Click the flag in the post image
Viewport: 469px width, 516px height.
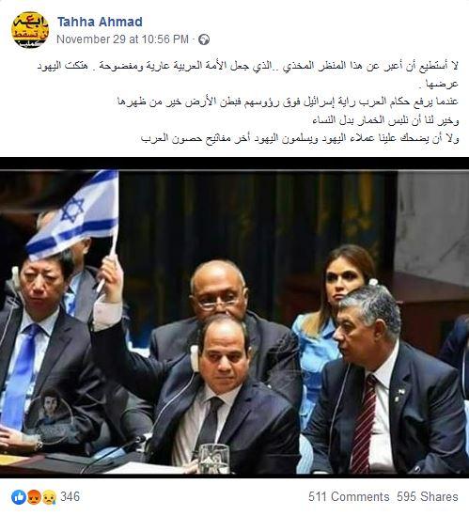[73, 214]
